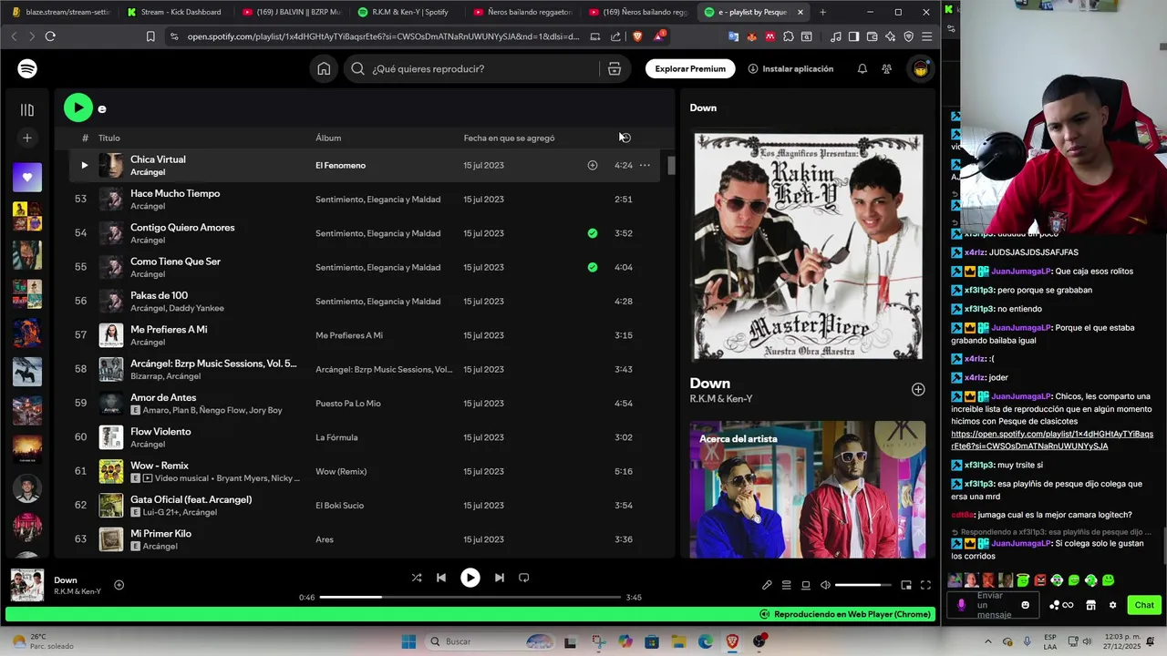The width and height of the screenshot is (1167, 656).
Task: Open browser extensions puzzle icon
Action: (789, 36)
